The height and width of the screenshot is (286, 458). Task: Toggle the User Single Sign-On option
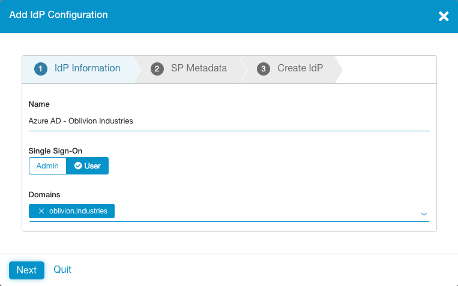coord(88,166)
